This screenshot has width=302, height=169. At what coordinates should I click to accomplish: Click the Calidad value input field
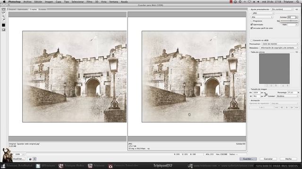[292, 17]
